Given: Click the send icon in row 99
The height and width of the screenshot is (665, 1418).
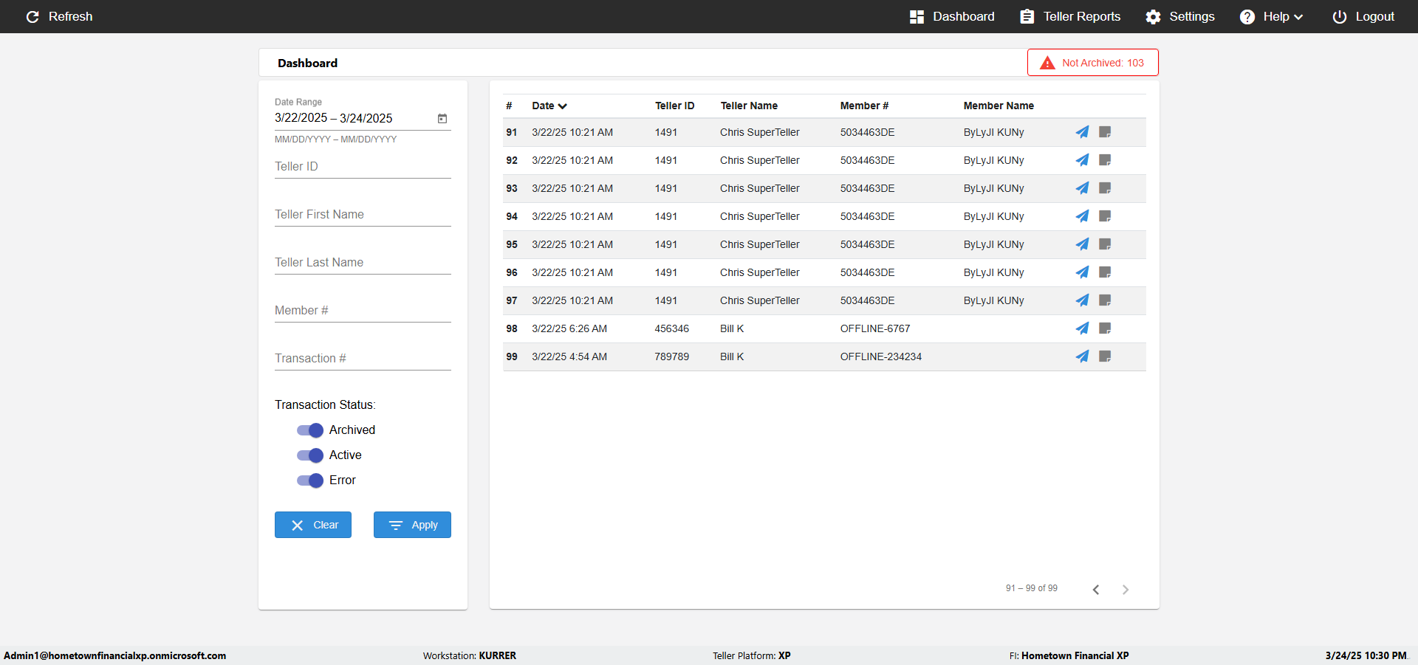Looking at the screenshot, I should (x=1082, y=356).
